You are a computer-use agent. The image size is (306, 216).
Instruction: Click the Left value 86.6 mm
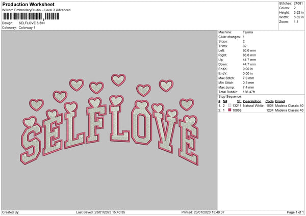click(249, 50)
